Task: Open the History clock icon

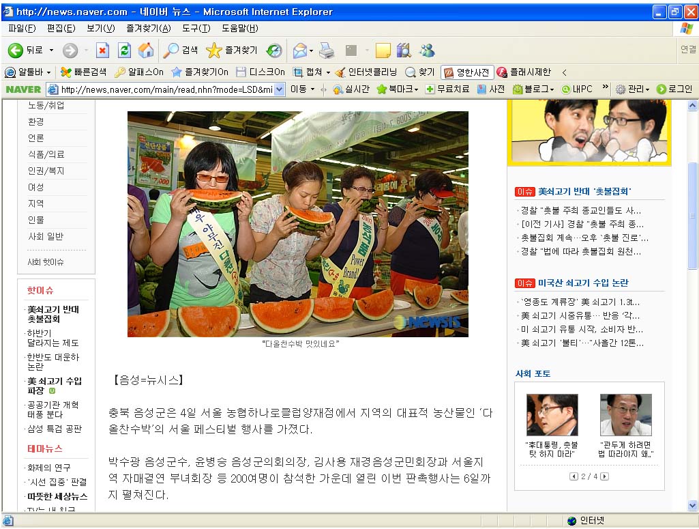Action: point(274,51)
